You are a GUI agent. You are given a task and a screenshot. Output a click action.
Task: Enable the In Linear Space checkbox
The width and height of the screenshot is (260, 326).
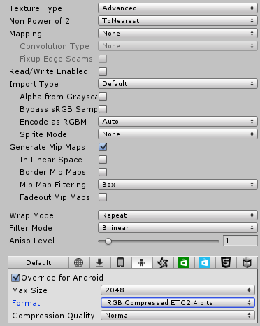103,160
